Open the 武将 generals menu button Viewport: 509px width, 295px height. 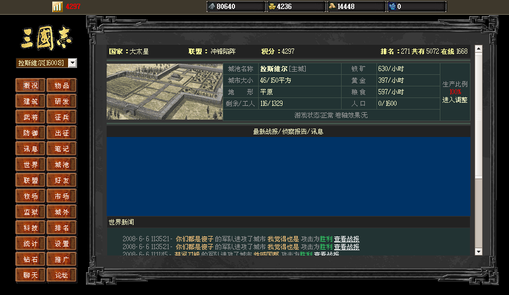[30, 117]
